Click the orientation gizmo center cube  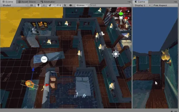(121, 18)
